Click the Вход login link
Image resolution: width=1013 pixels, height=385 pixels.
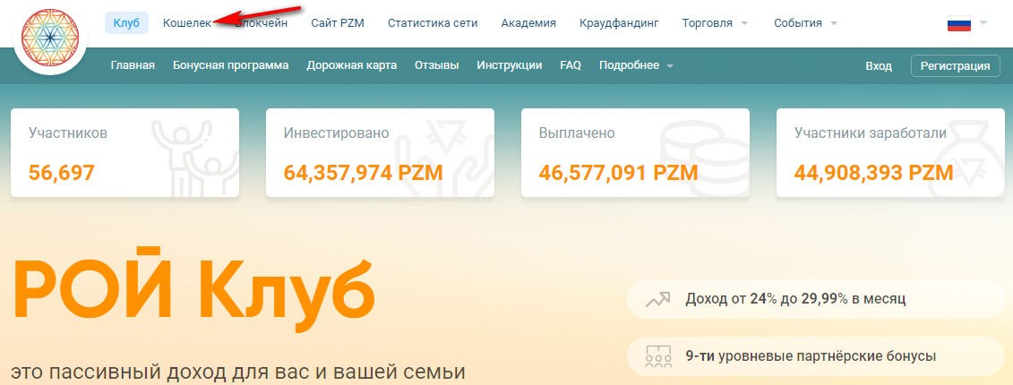click(879, 66)
